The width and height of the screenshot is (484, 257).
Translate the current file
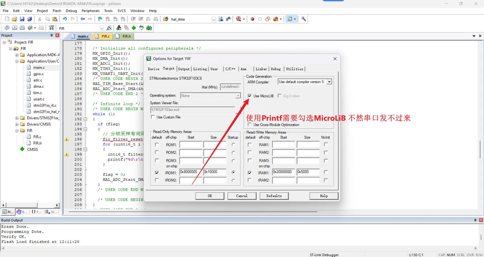tap(7, 28)
